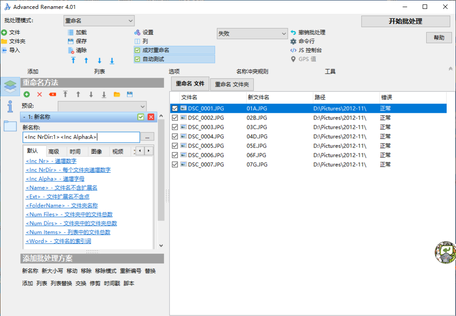Remove method 1 with its red X button
The image size is (456, 316).
click(151, 117)
